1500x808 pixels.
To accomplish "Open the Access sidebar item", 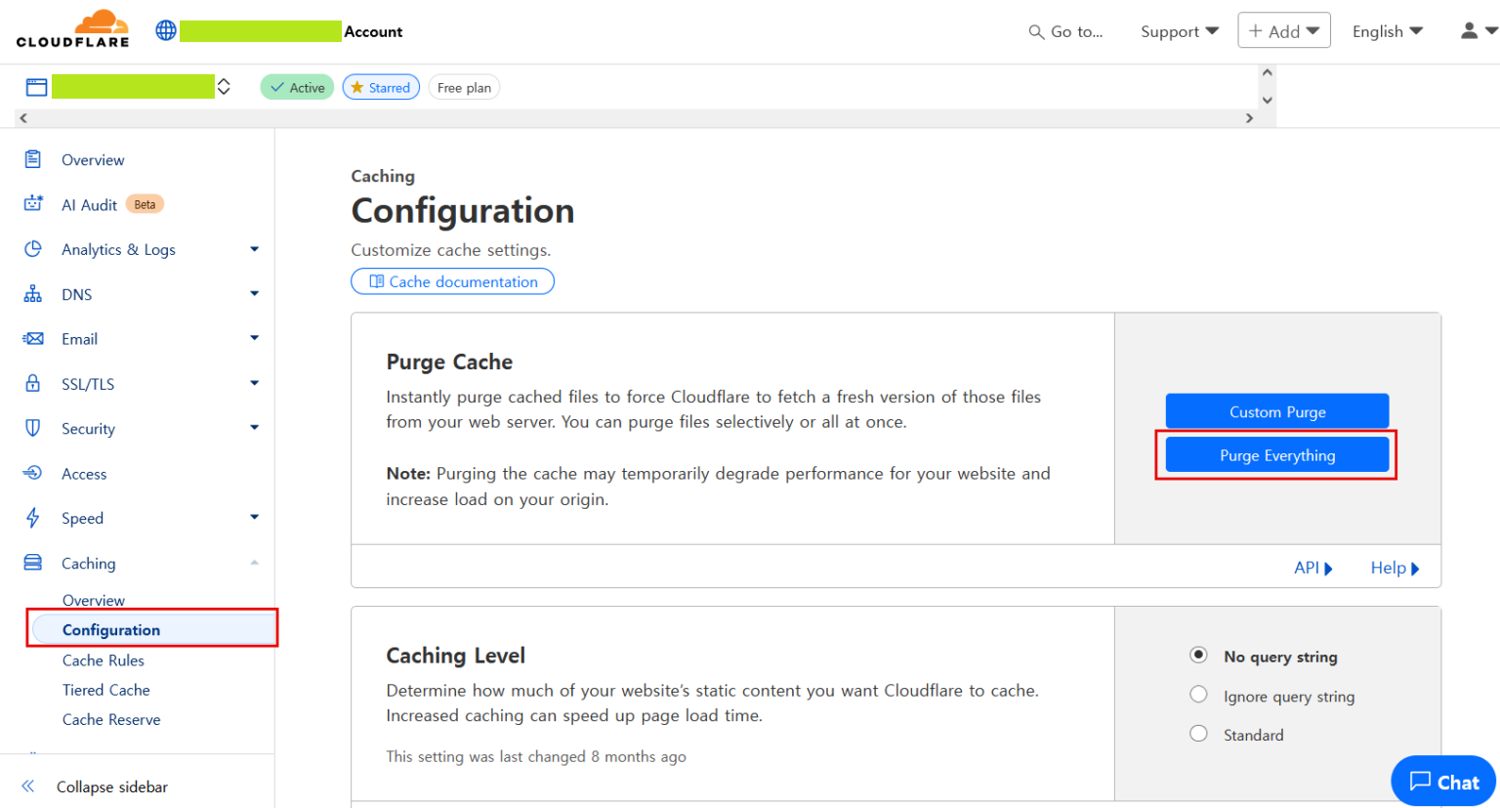I will [x=84, y=474].
